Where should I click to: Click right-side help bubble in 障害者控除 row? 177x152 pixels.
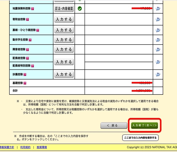158,49
